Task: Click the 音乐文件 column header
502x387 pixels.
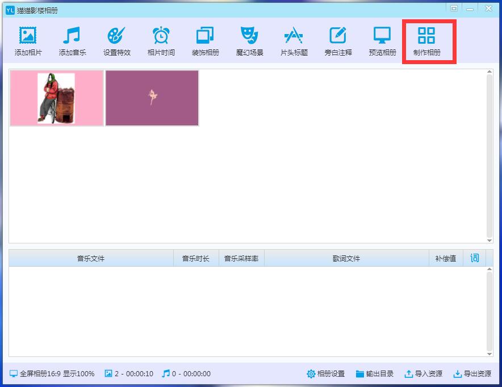Action: (x=91, y=258)
